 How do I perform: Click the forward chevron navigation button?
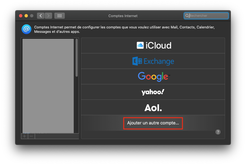tap(48, 16)
